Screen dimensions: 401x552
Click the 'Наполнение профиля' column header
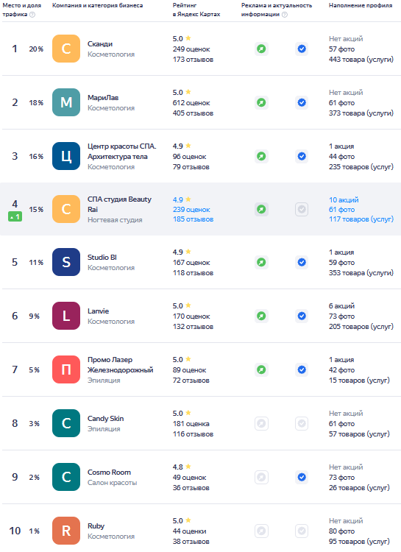click(x=360, y=6)
